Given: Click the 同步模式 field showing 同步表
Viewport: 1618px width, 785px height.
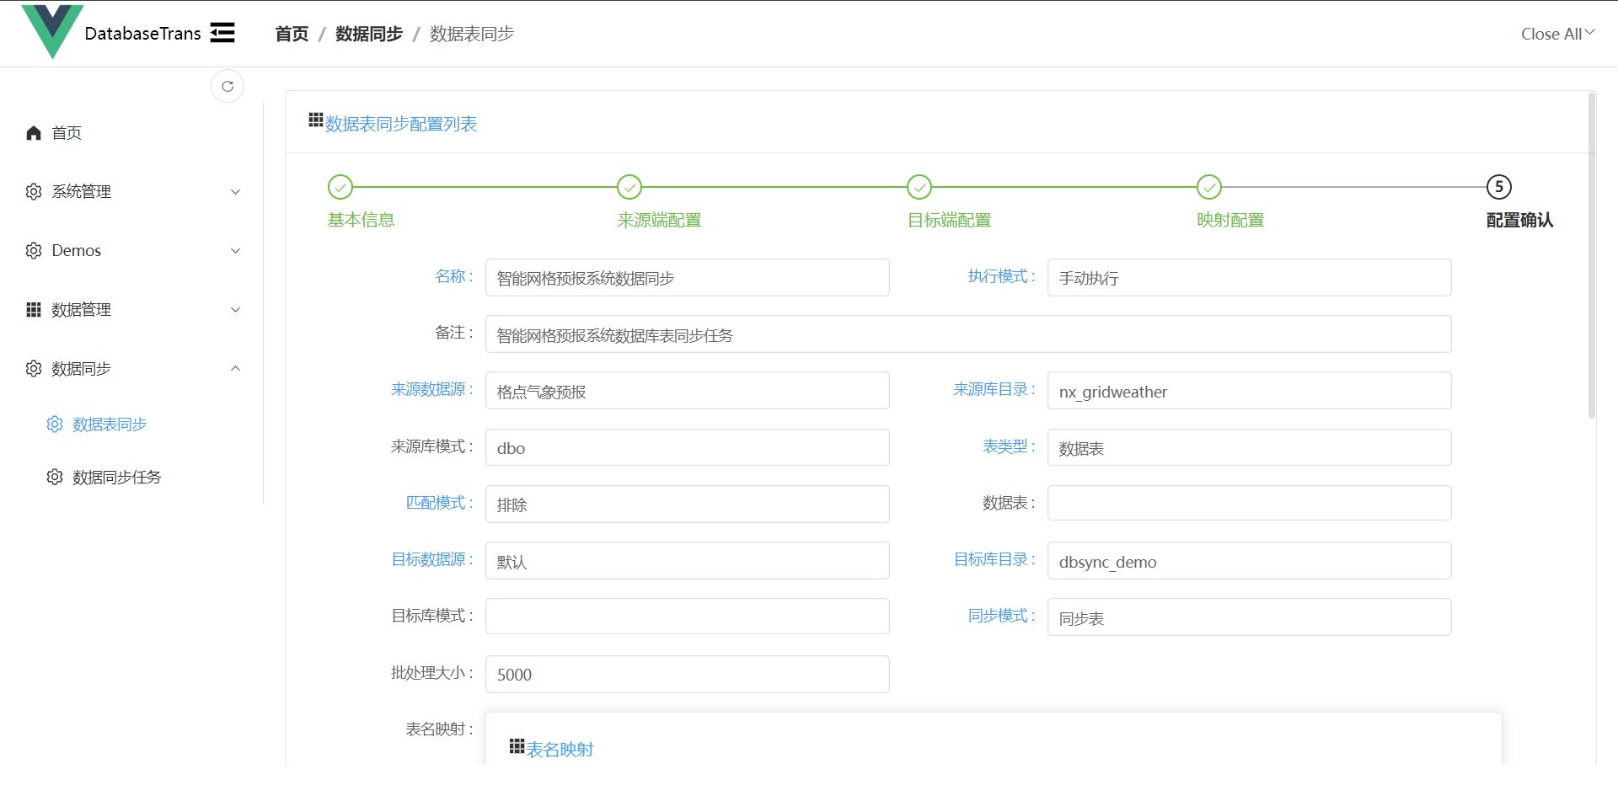Looking at the screenshot, I should (1250, 617).
